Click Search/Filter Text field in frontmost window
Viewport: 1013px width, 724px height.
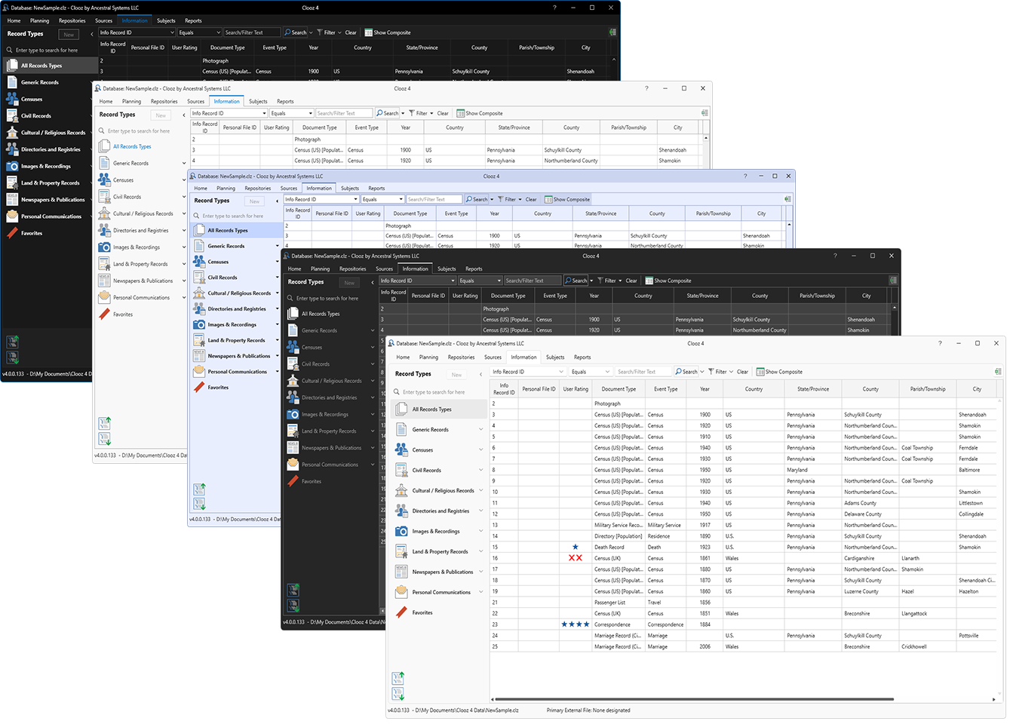(x=643, y=372)
